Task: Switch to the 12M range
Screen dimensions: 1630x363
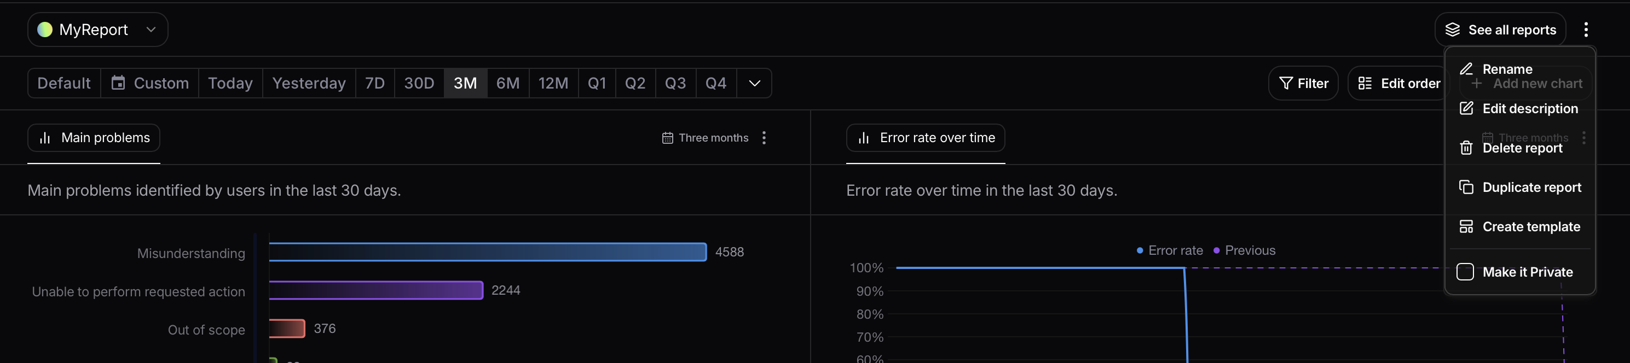Action: point(553,83)
